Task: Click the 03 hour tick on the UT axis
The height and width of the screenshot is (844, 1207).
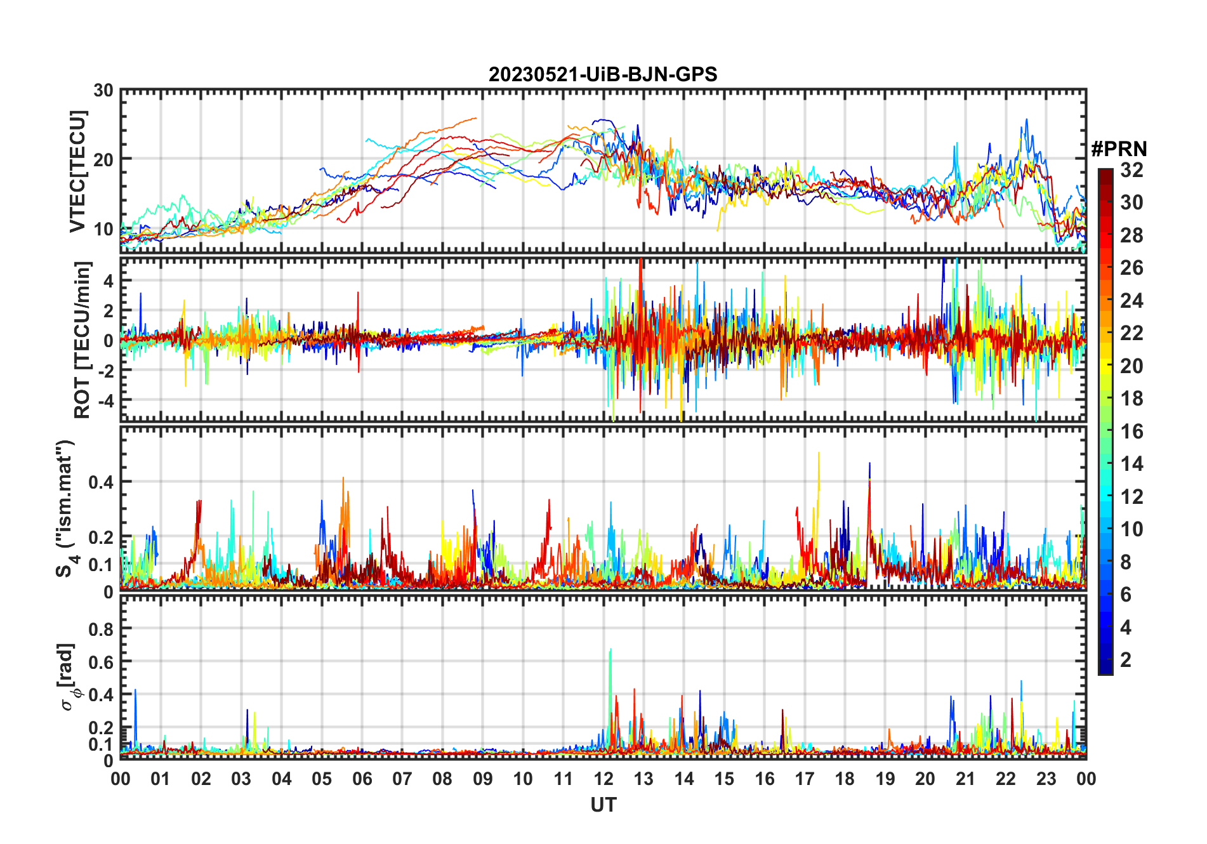Action: point(241,779)
